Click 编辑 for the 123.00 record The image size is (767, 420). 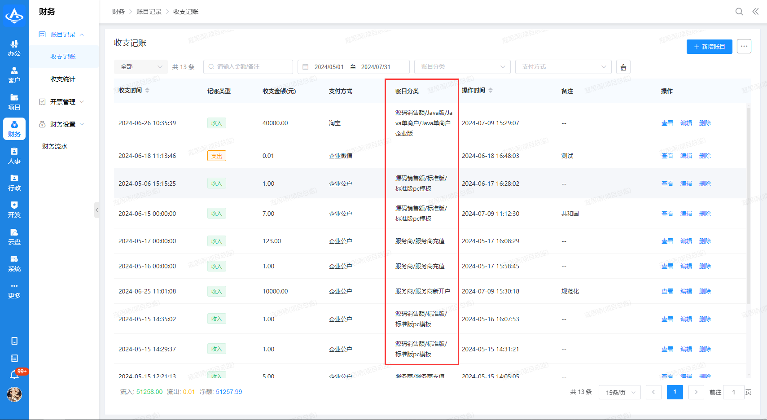pyautogui.click(x=686, y=241)
